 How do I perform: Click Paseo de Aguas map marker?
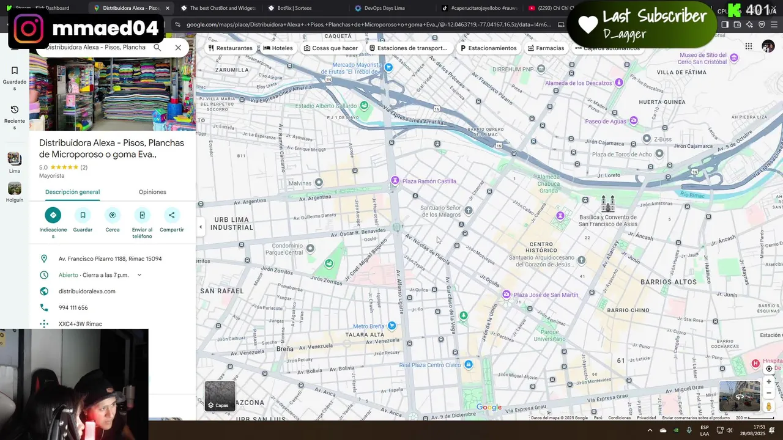tap(634, 121)
